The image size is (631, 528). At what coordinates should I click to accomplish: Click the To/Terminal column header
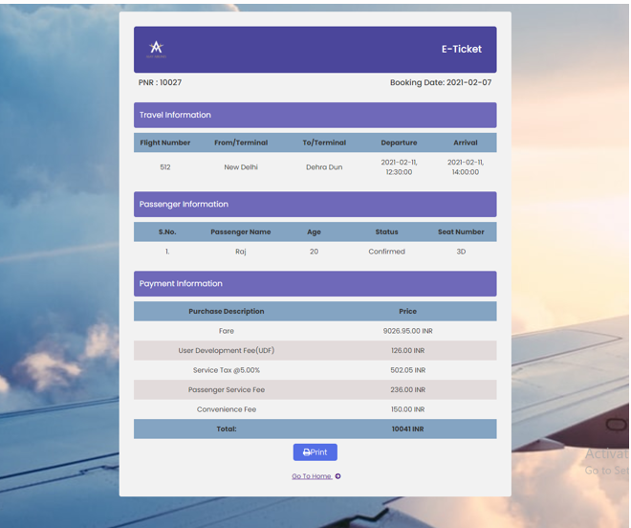tap(324, 143)
